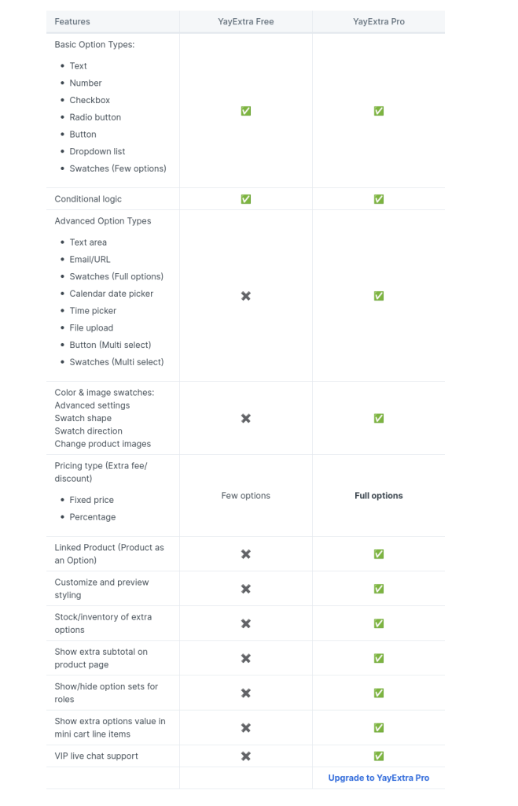518x806 pixels.
Task: Click the Pro checkmark for Advanced Option Types
Action: (x=379, y=296)
